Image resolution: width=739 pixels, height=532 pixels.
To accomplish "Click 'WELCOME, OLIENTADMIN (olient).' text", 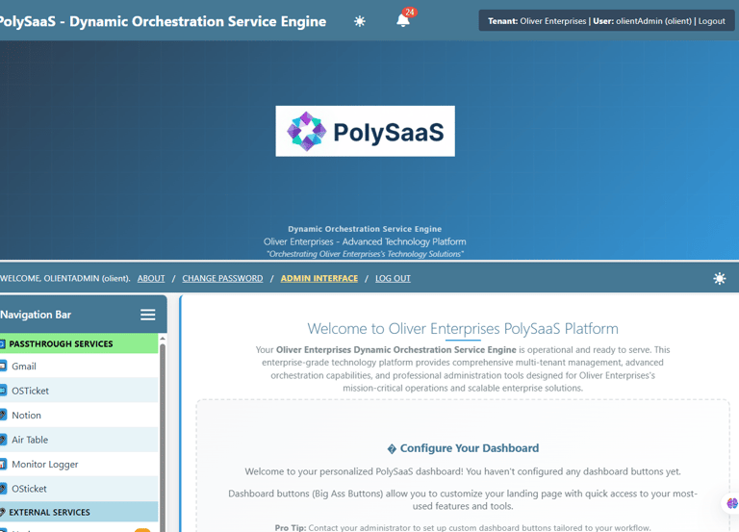I will pyautogui.click(x=65, y=278).
